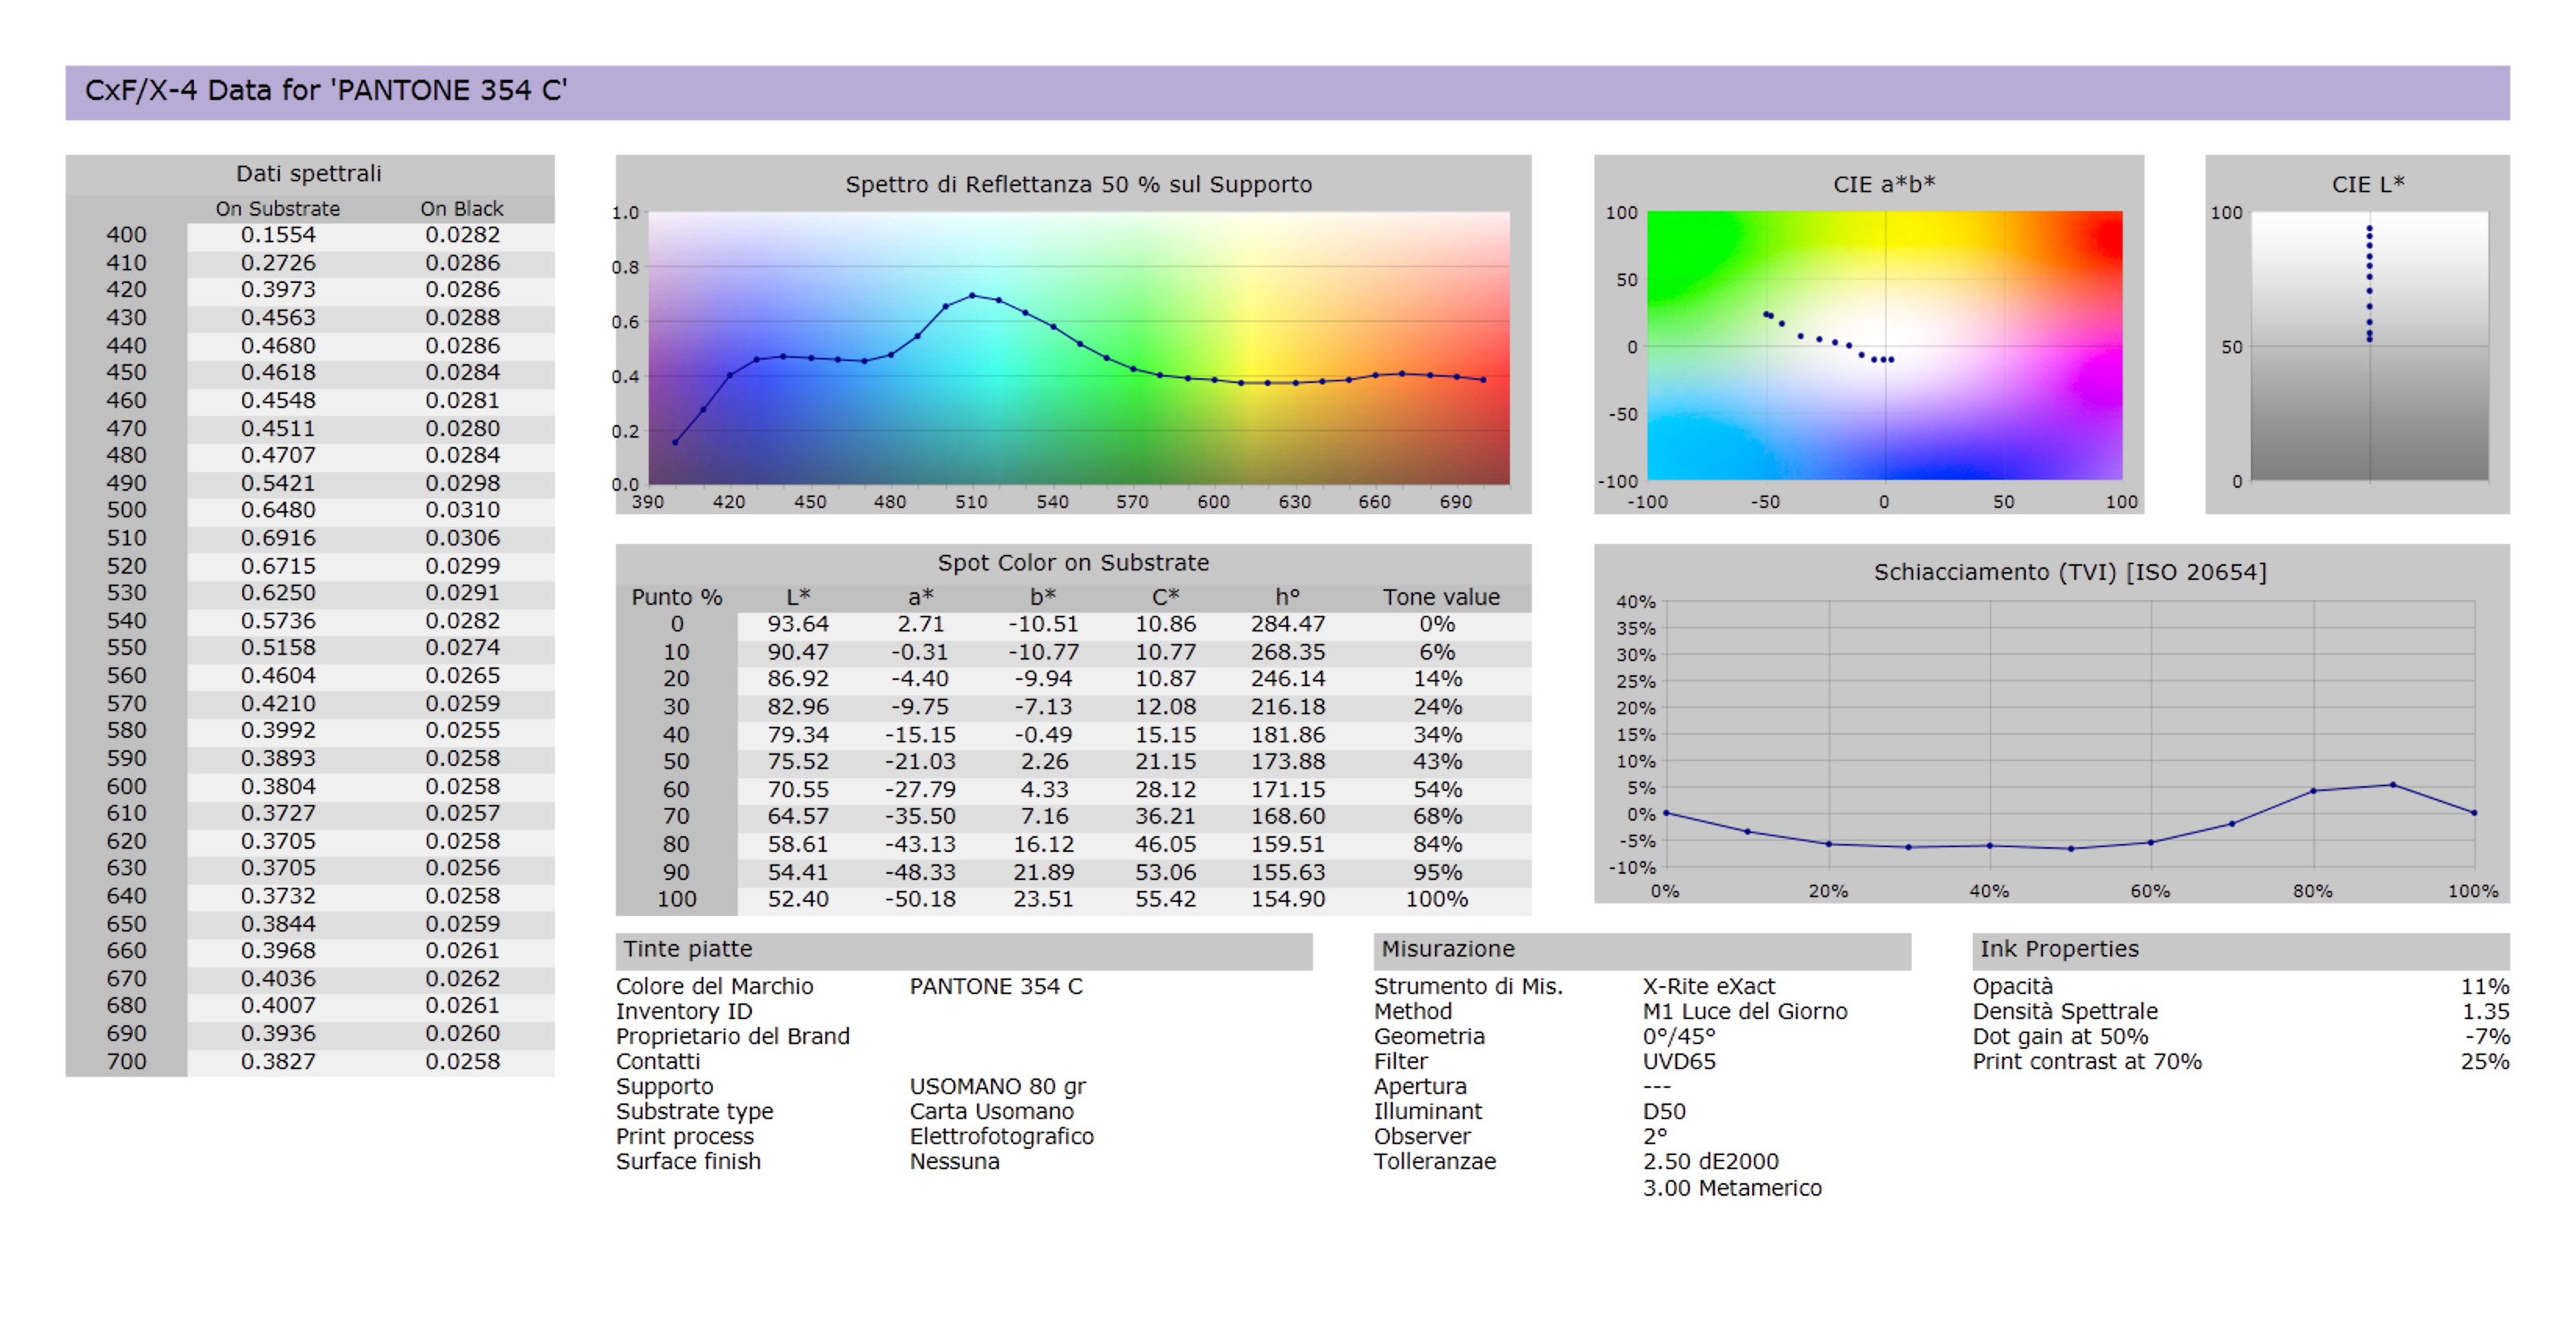Click the 'CxF/X-4 Data for PANTONE 354 C' title
This screenshot has height=1327, width=2576.
coord(325,91)
